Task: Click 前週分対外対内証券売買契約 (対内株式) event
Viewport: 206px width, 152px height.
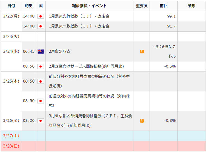Action: click(89, 101)
